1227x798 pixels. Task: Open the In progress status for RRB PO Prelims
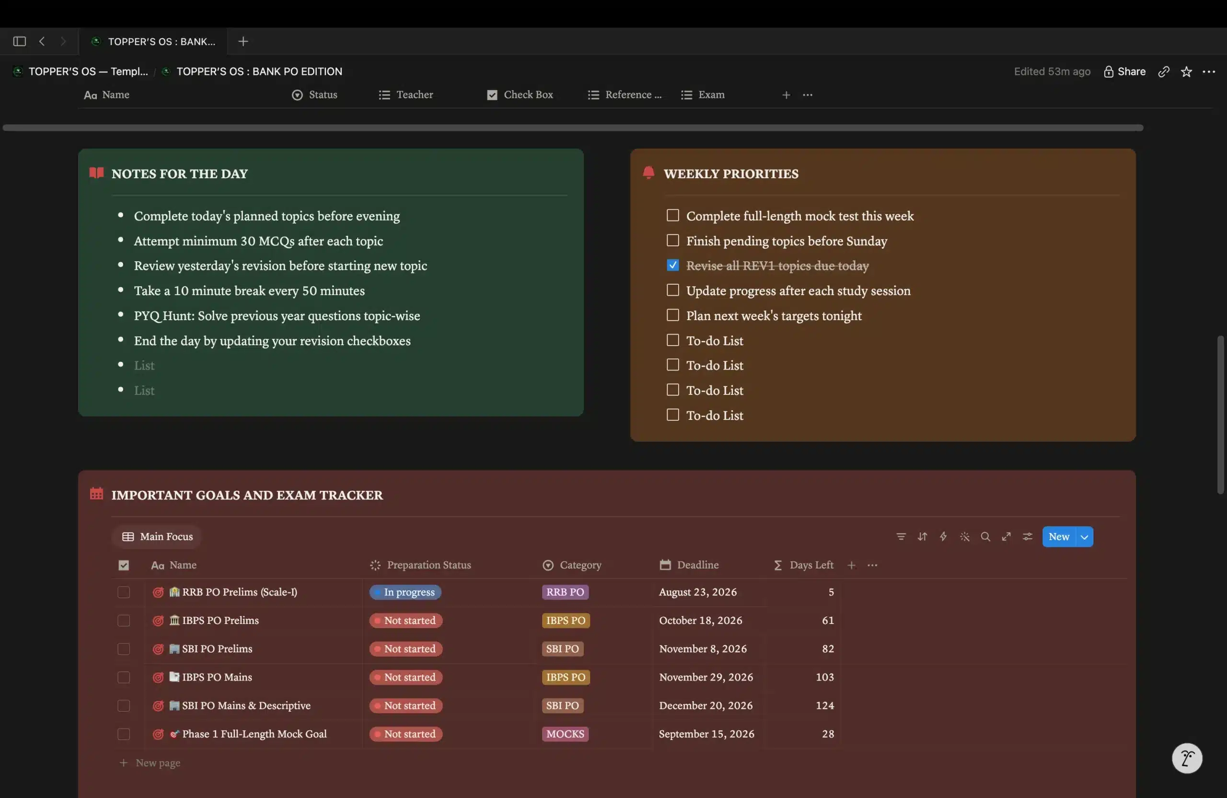(405, 592)
